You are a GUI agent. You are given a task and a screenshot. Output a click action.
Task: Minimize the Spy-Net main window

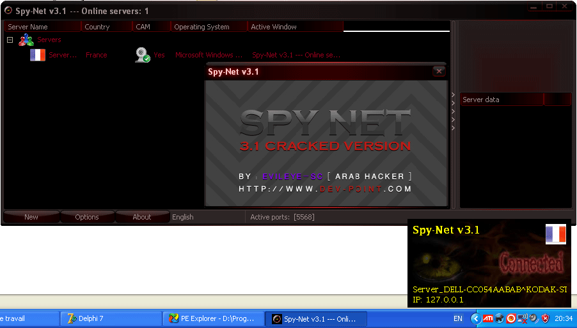534,6
